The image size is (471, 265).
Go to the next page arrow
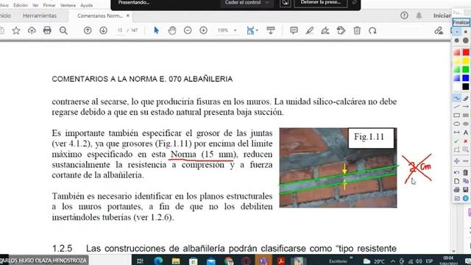point(103,30)
